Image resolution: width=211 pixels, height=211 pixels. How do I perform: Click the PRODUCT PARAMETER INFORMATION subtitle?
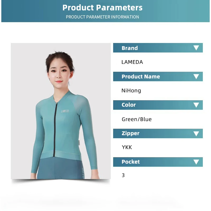pyautogui.click(x=102, y=17)
